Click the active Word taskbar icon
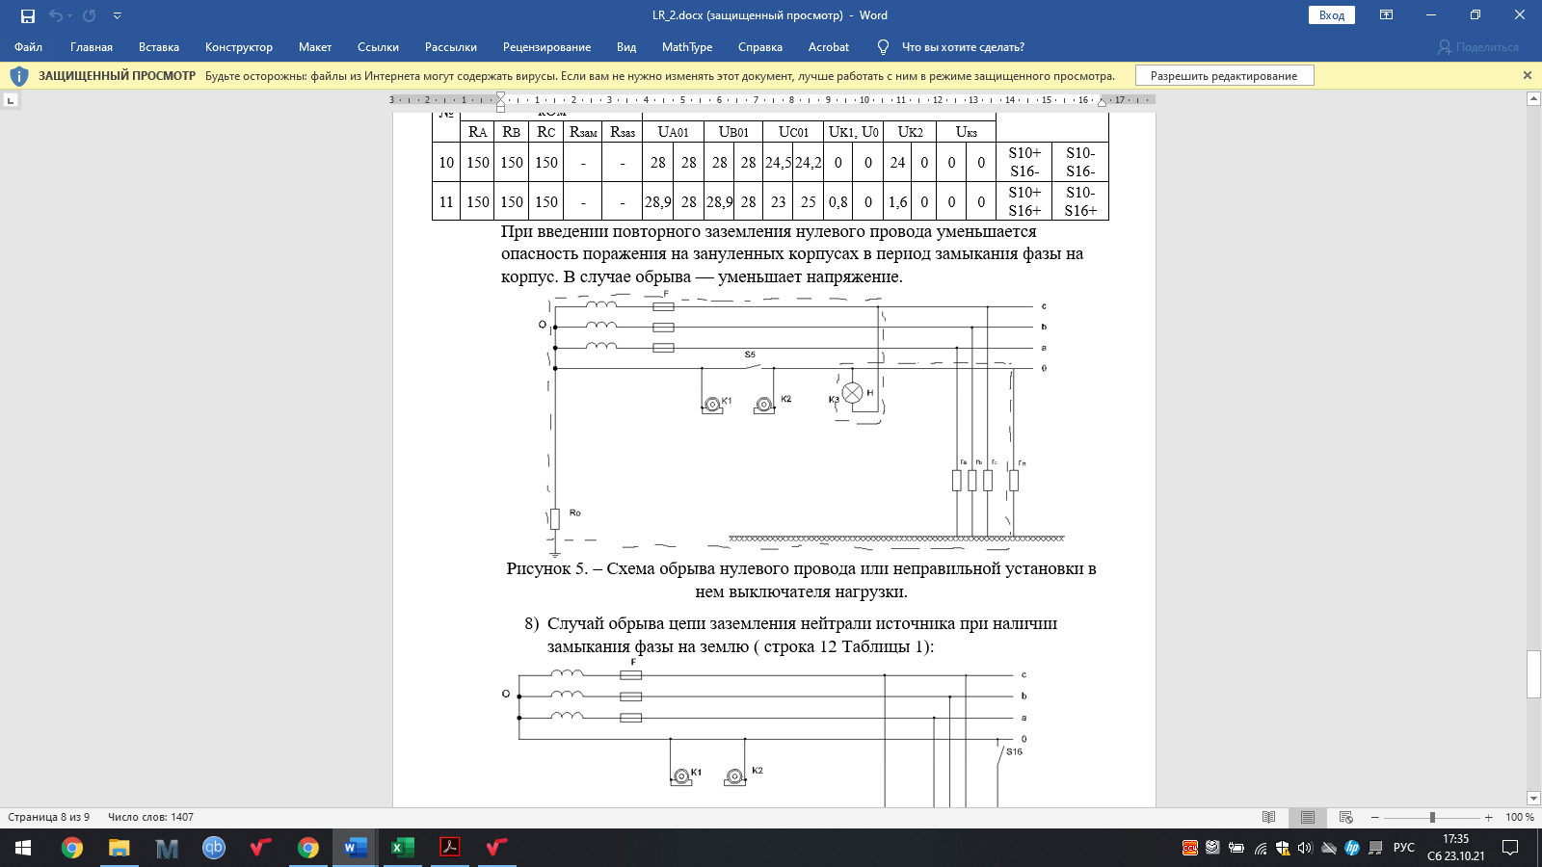Image resolution: width=1542 pixels, height=867 pixels. pyautogui.click(x=356, y=848)
